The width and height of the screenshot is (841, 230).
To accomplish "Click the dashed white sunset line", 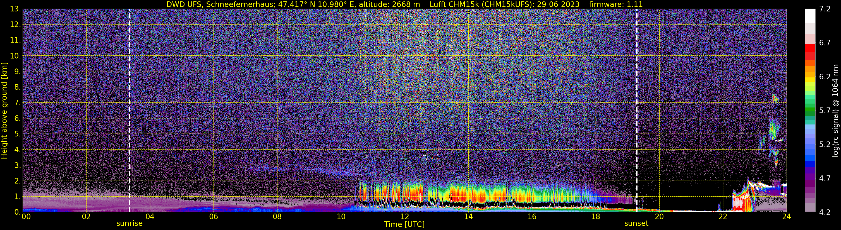I will [637, 111].
